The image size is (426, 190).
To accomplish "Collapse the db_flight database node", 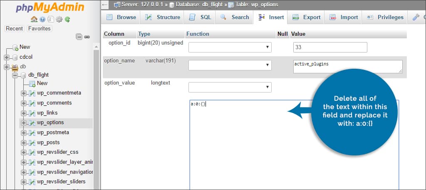I will click(x=15, y=75).
